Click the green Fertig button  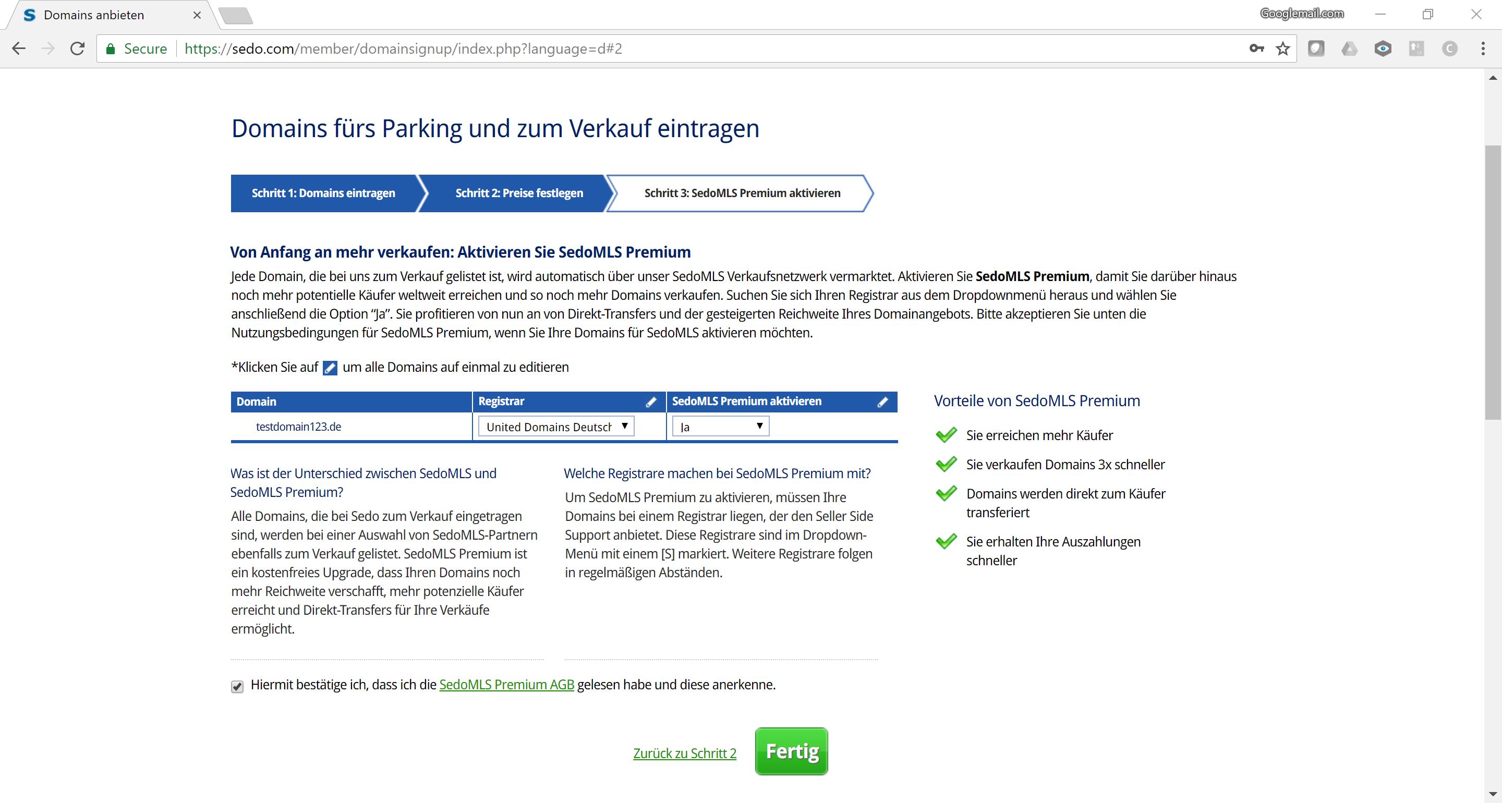(x=791, y=751)
